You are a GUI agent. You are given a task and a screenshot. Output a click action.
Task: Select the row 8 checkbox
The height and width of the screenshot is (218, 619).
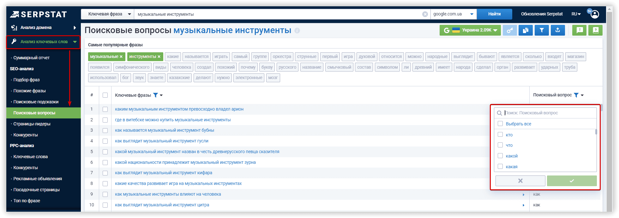click(x=105, y=184)
